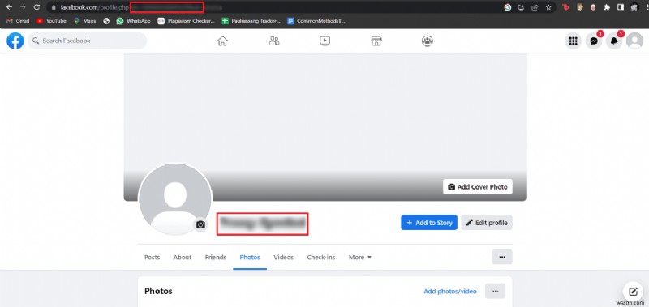Reload the page with the refresh icon
Screen dimensions: 649x307
(37, 7)
